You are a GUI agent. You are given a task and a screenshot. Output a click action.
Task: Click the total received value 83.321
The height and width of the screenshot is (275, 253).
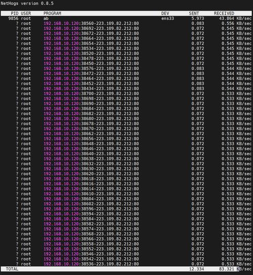(x=227, y=269)
